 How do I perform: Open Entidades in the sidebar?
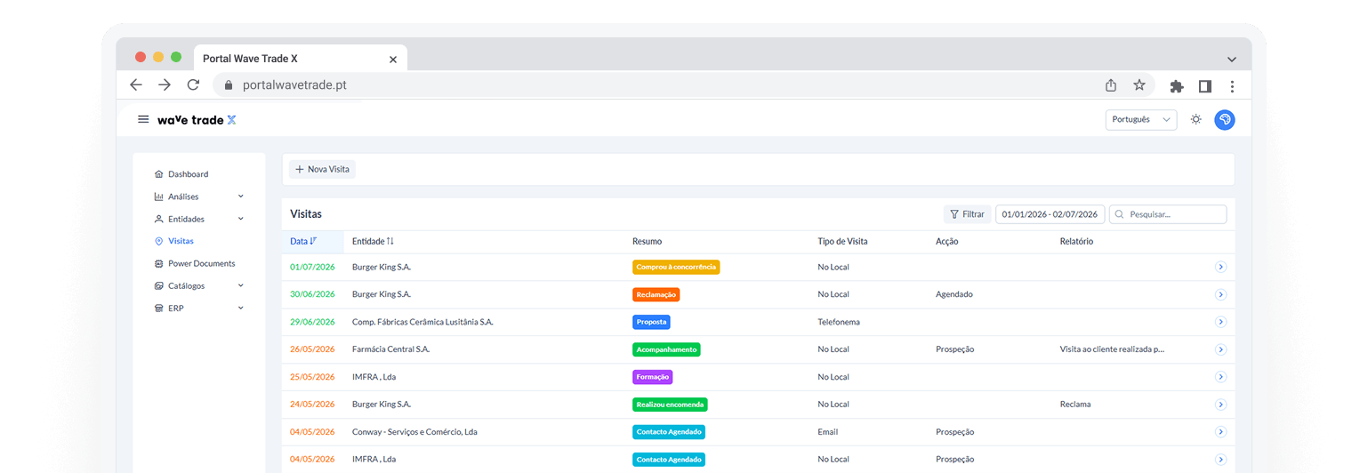[x=186, y=219]
